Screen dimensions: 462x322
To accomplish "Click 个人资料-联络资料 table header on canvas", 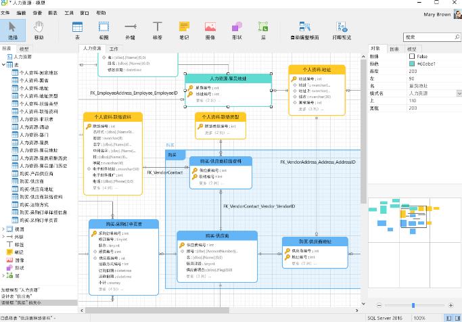I will click(x=113, y=117).
